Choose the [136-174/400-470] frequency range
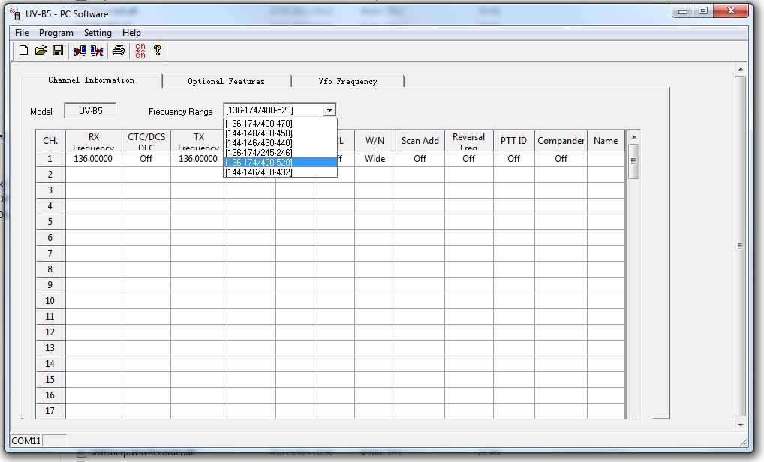This screenshot has height=462, width=764. coord(280,124)
